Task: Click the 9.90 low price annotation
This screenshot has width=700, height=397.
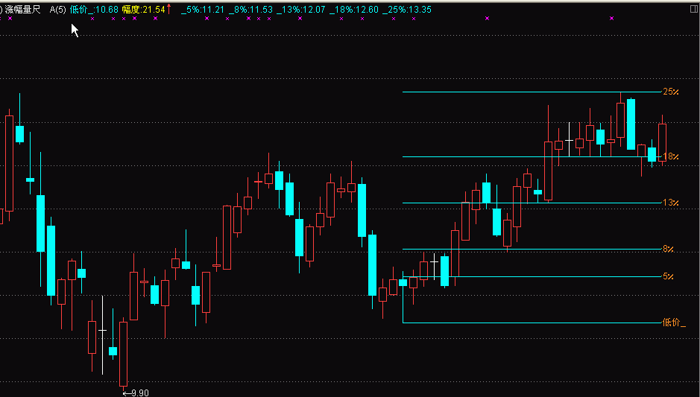Action: [x=136, y=393]
